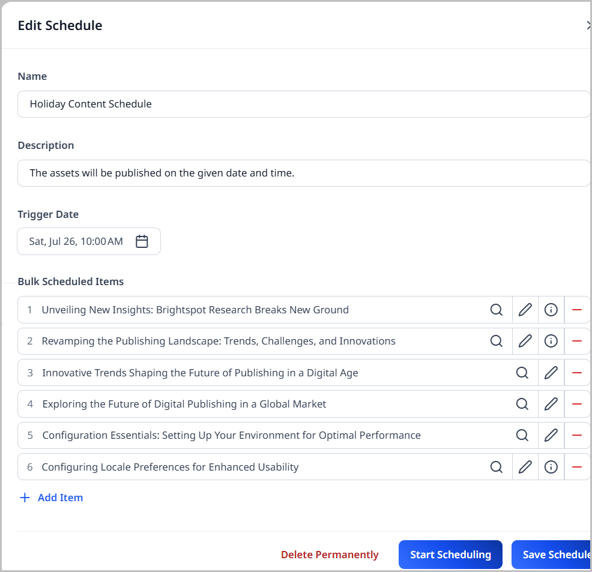
Task: View info for "Unveiling New Insights" item
Action: [551, 310]
